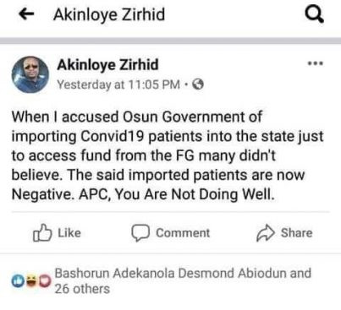Viewport: 341px width, 310px height.
Task: Click the haha laughing reaction emoji
Action: pyautogui.click(x=30, y=280)
